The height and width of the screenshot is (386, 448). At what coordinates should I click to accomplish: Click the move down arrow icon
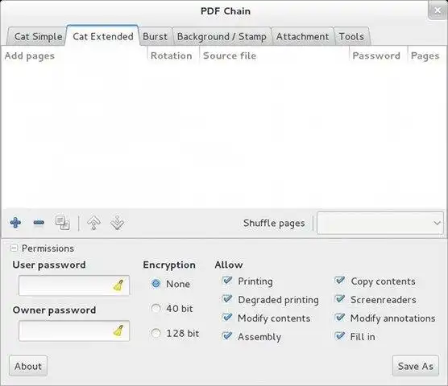coord(117,223)
